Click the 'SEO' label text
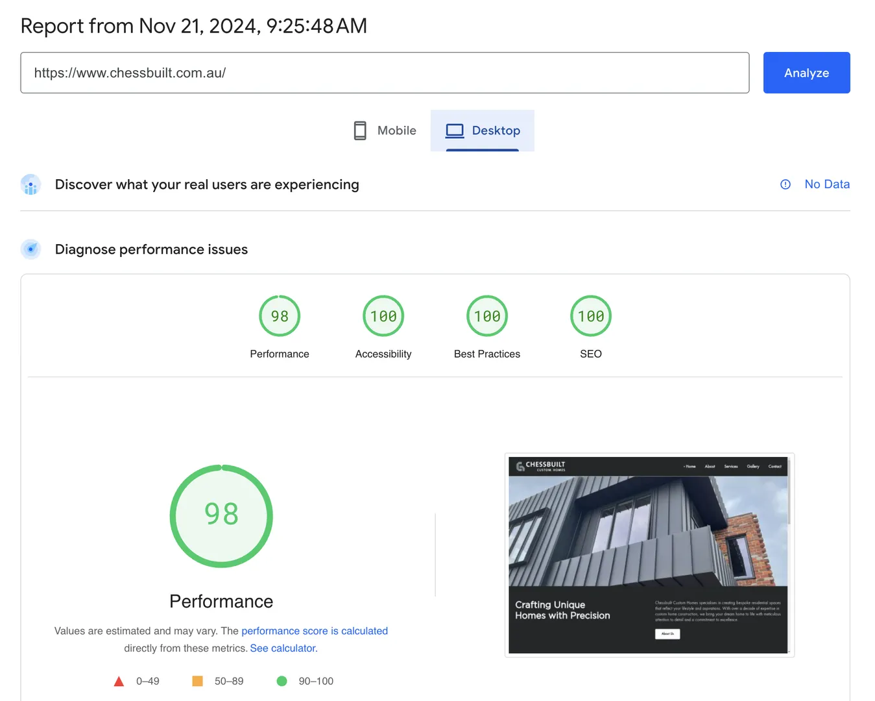875x701 pixels. (591, 354)
